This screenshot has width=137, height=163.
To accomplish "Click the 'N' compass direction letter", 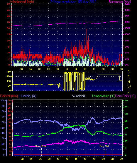I will coord(129,82).
